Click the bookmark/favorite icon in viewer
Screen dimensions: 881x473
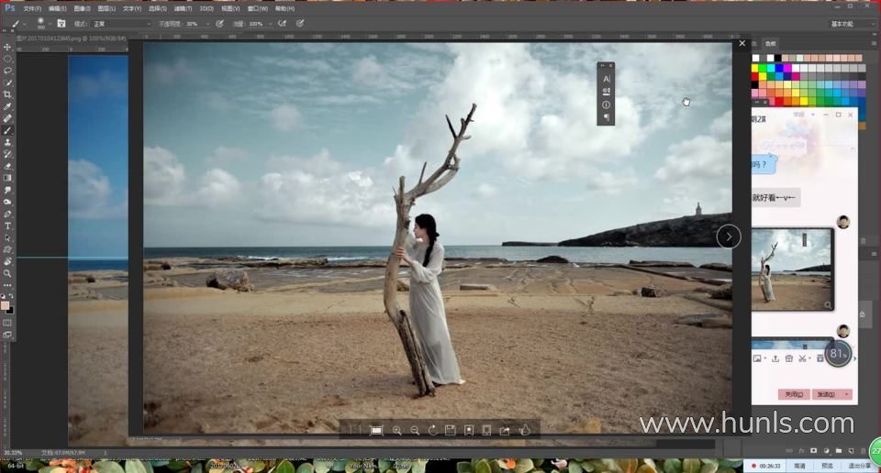tap(469, 430)
